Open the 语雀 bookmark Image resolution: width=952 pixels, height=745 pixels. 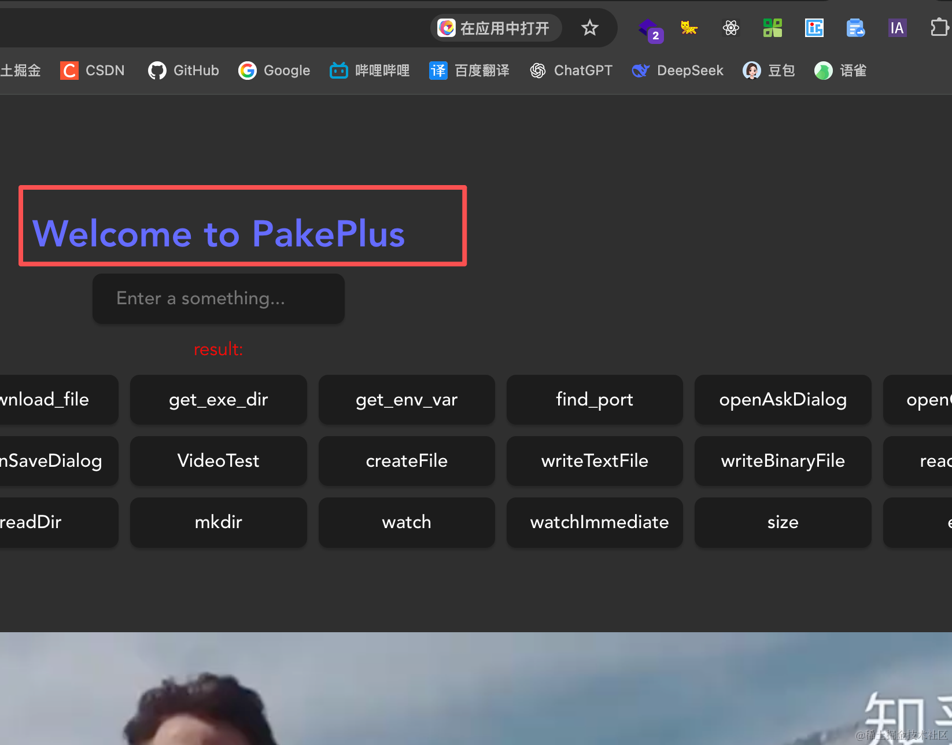coord(840,71)
